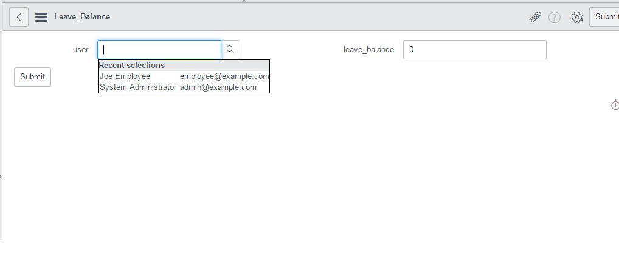The width and height of the screenshot is (619, 279).
Task: Select System Administrator from recent selections
Action: point(184,87)
